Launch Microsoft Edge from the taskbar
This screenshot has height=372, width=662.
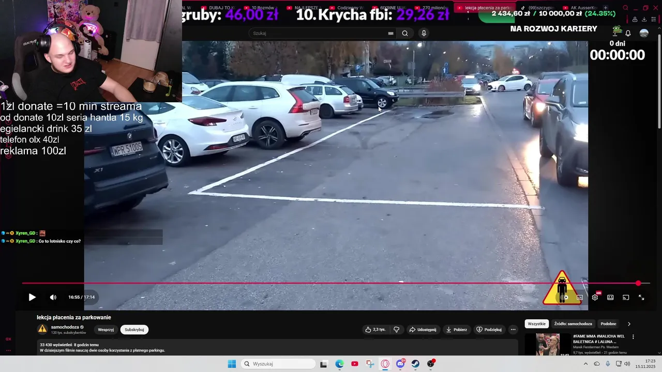[x=339, y=364]
